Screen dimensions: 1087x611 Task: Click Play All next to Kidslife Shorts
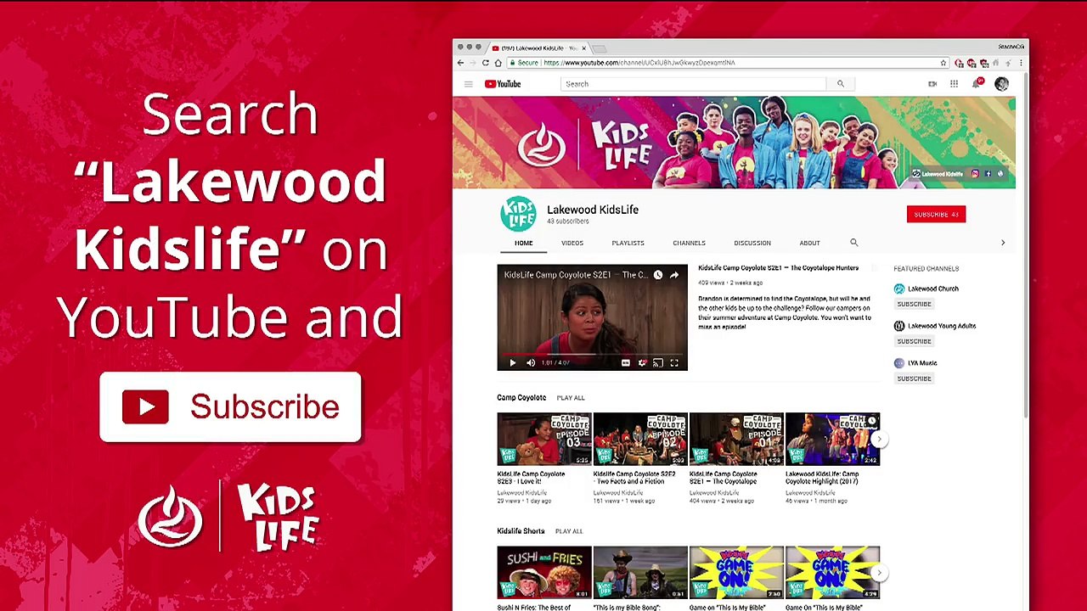click(x=569, y=531)
